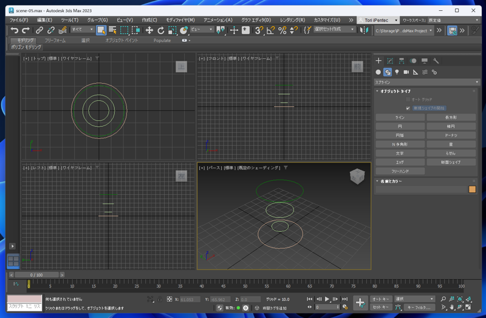Open the 編集(E) menu
This screenshot has height=318, width=486.
point(44,20)
